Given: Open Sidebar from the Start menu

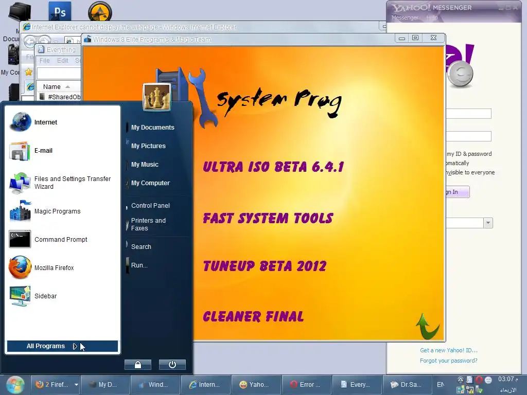Looking at the screenshot, I should click(63, 296).
